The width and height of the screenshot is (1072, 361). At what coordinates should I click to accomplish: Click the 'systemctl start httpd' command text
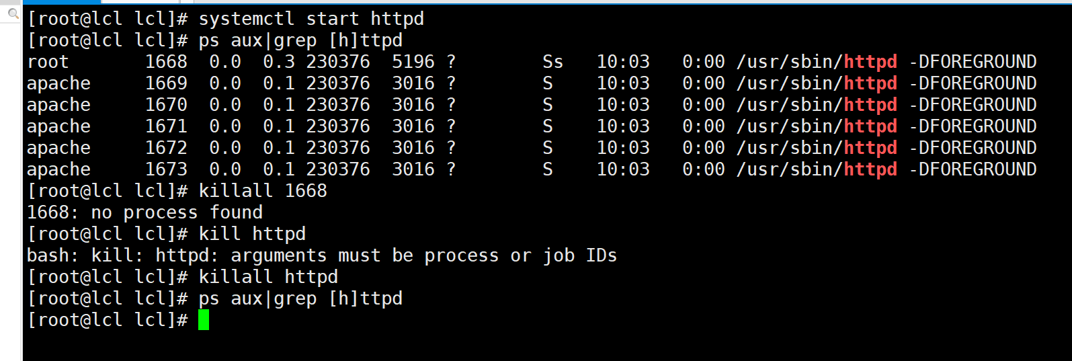[311, 19]
